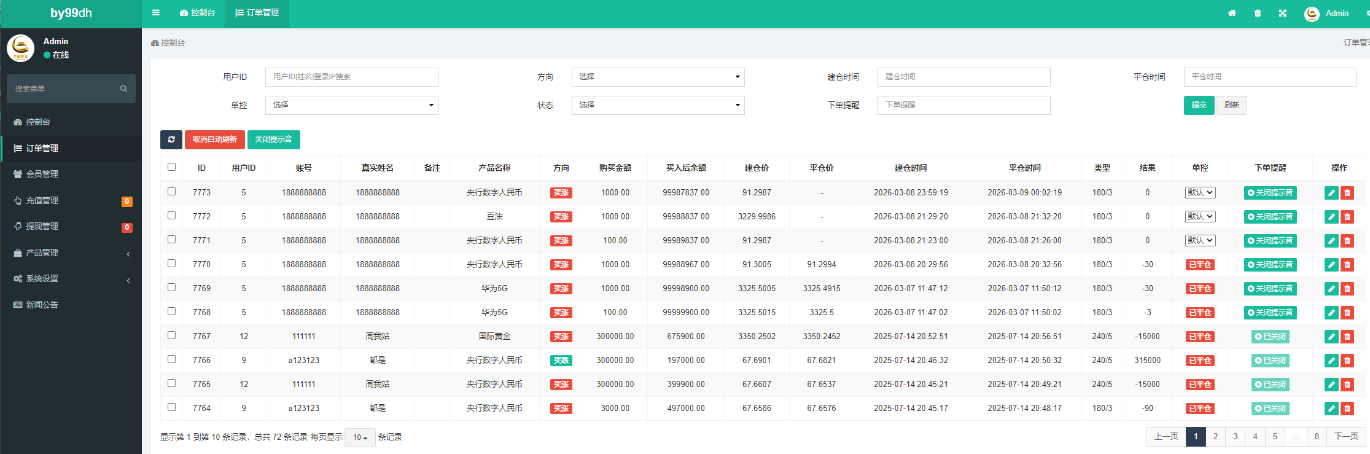This screenshot has height=454, width=1370.
Task: Switch to the 控制台 top tab
Action: 197,13
